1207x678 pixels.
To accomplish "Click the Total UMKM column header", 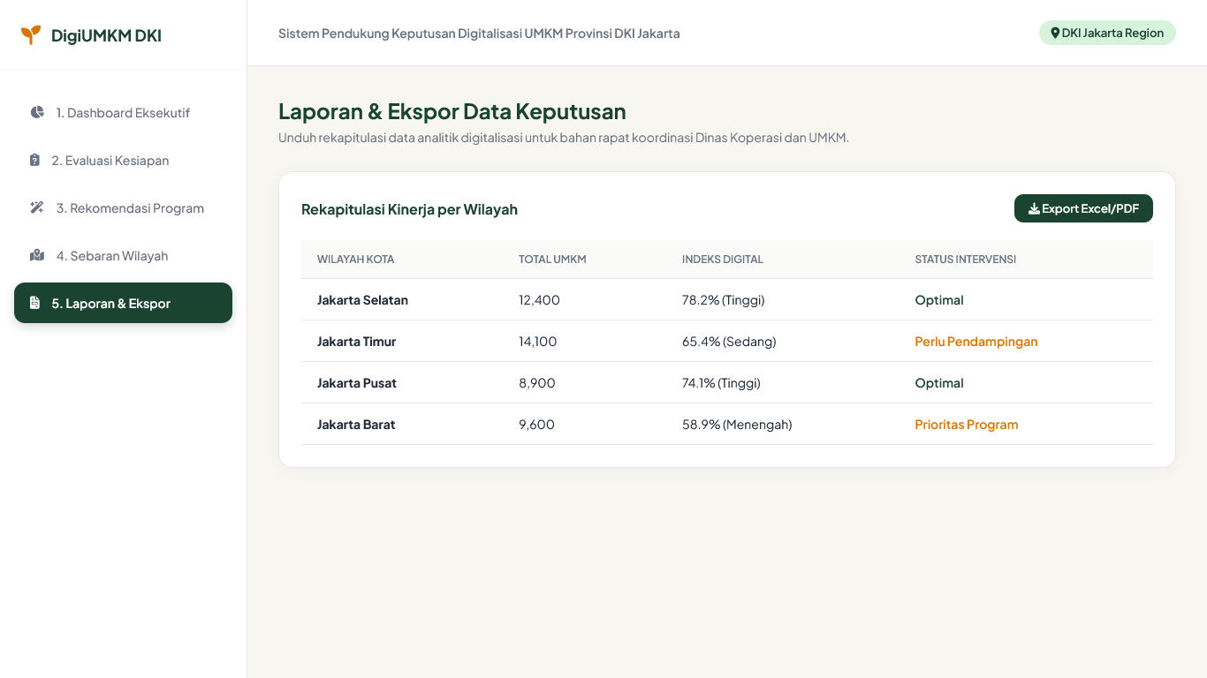I will (552, 260).
